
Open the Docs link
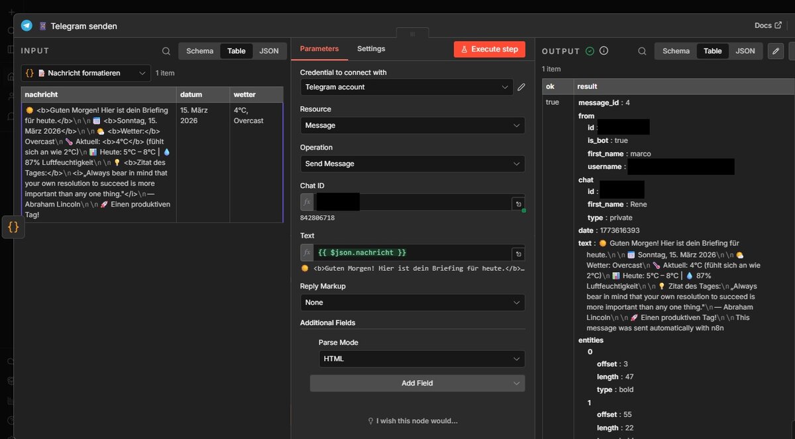766,24
